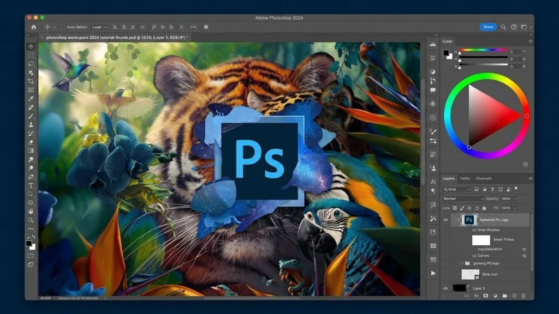The width and height of the screenshot is (559, 314).
Task: Open the Opacity slider dropdown
Action: [x=515, y=198]
